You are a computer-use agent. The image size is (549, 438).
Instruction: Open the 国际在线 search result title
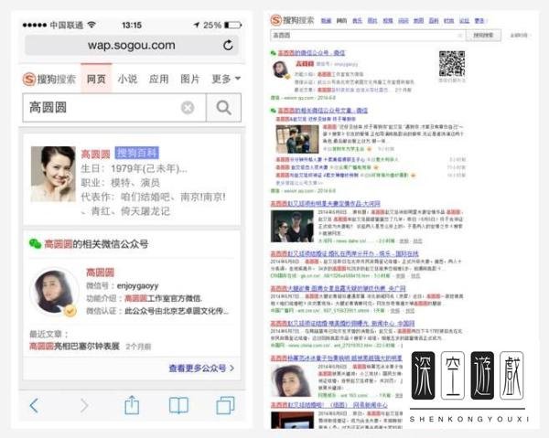(x=345, y=253)
